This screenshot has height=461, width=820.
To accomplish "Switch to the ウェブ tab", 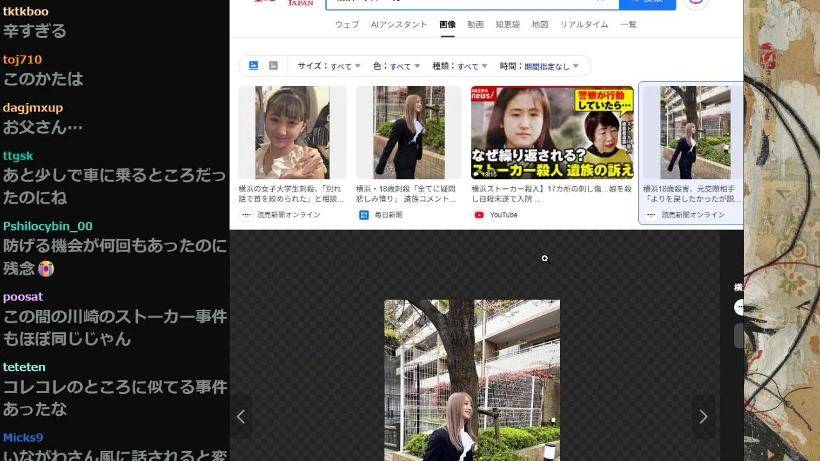I will [347, 24].
